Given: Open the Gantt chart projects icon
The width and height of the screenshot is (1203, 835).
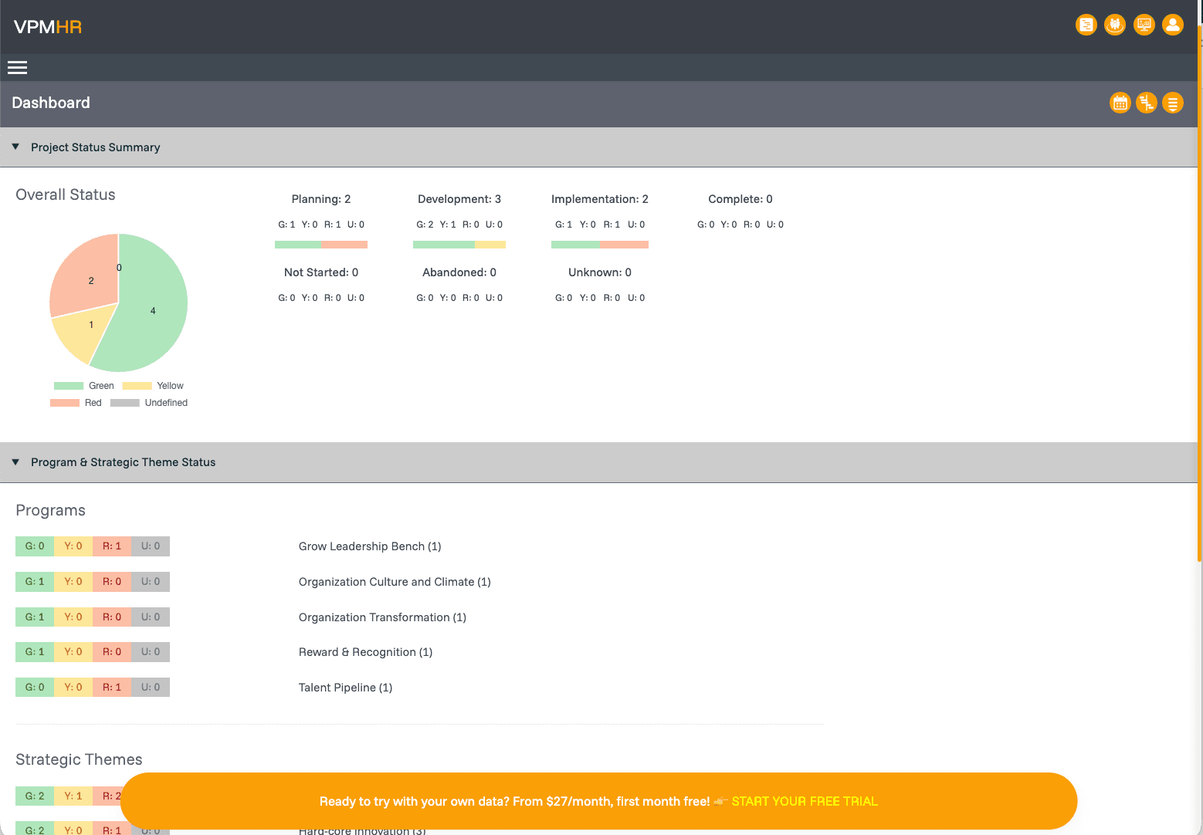Looking at the screenshot, I should (x=1086, y=25).
